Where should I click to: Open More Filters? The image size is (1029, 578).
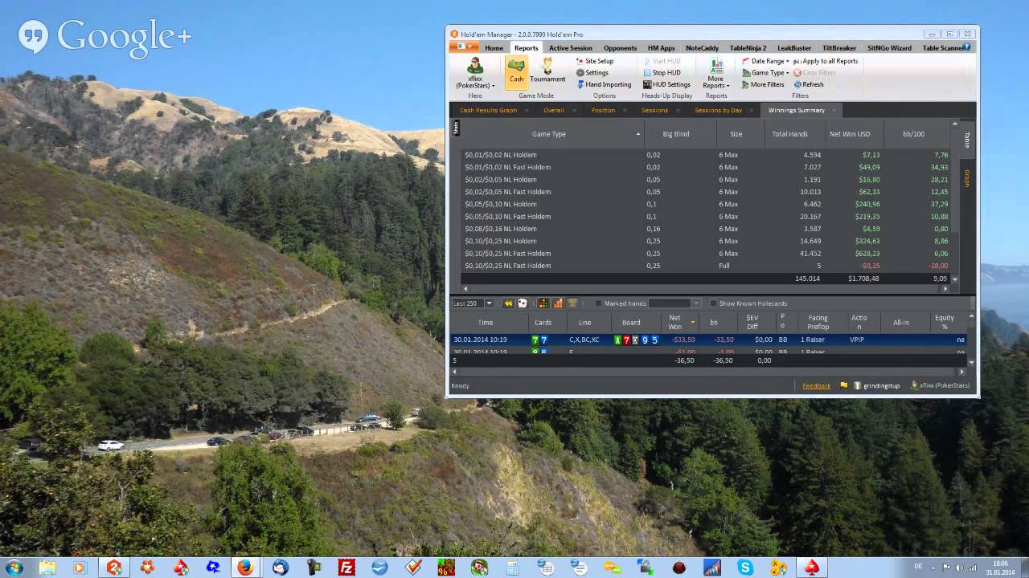(x=762, y=84)
